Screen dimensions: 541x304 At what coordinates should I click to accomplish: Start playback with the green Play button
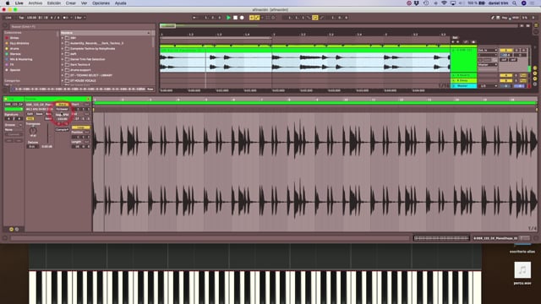tap(228, 18)
